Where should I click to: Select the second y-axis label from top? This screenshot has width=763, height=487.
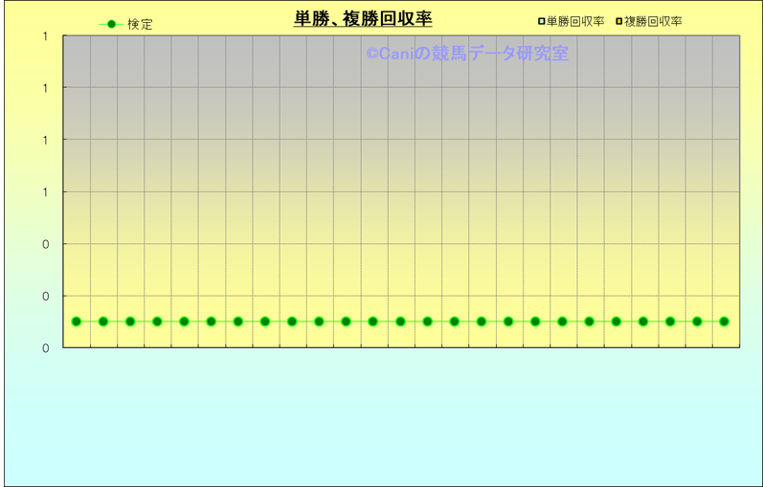[45, 88]
